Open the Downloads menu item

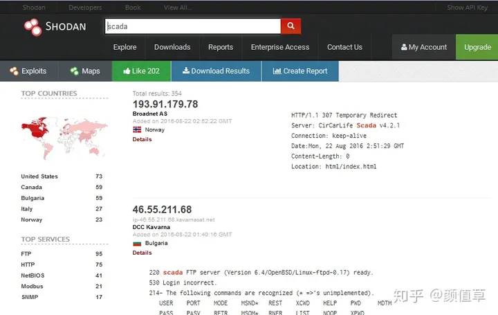click(x=172, y=47)
